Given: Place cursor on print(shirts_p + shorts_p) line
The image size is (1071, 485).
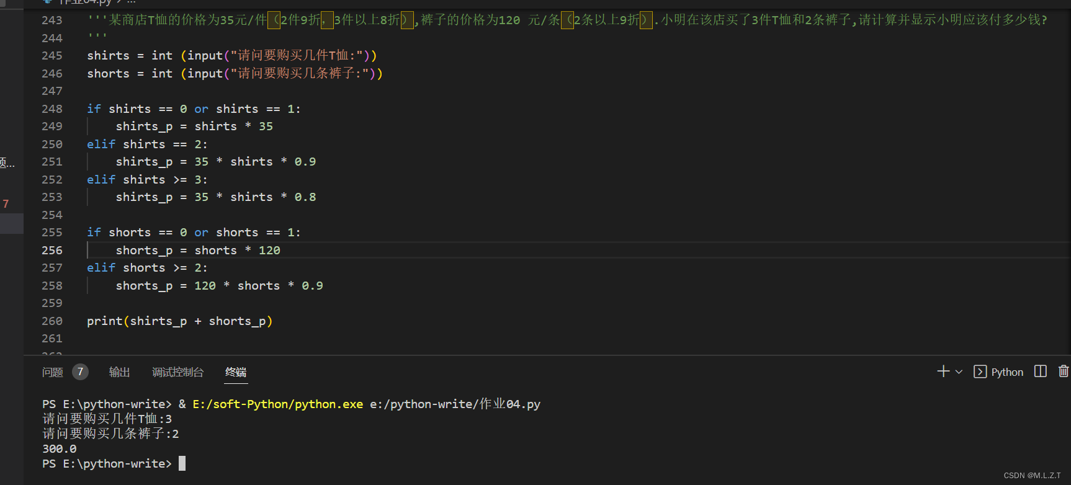Looking at the screenshot, I should click(x=180, y=321).
